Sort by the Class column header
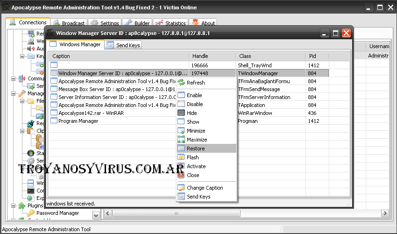The height and width of the screenshot is (234, 397). (x=270, y=56)
